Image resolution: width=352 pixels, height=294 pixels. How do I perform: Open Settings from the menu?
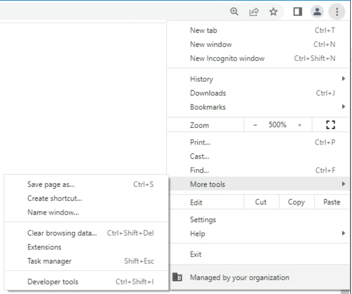click(x=258, y=220)
